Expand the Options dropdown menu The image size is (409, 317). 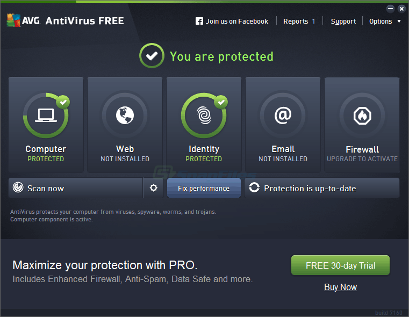coord(384,21)
